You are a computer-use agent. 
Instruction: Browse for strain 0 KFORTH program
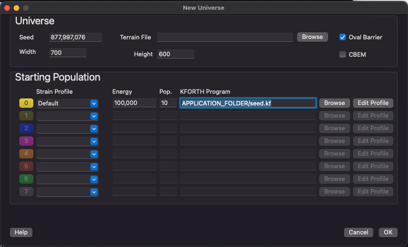[334, 103]
